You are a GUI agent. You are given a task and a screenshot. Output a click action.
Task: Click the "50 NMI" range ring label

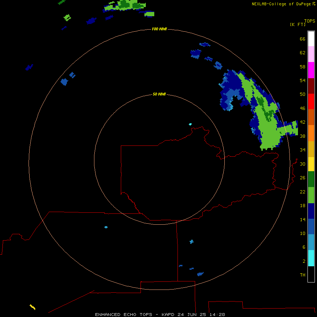(x=159, y=94)
